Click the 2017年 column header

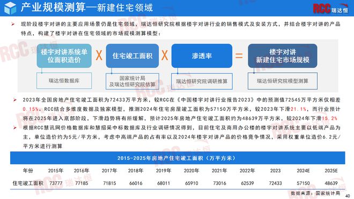(x=109, y=171)
